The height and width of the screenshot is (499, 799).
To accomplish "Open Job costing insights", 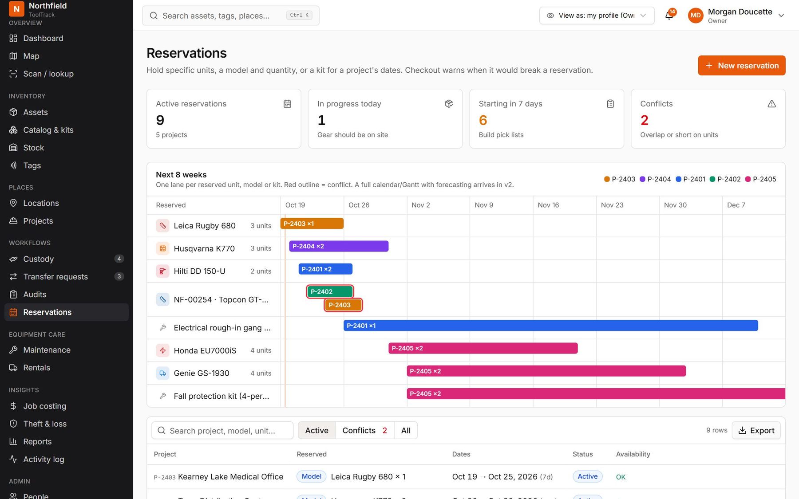I will [67, 406].
